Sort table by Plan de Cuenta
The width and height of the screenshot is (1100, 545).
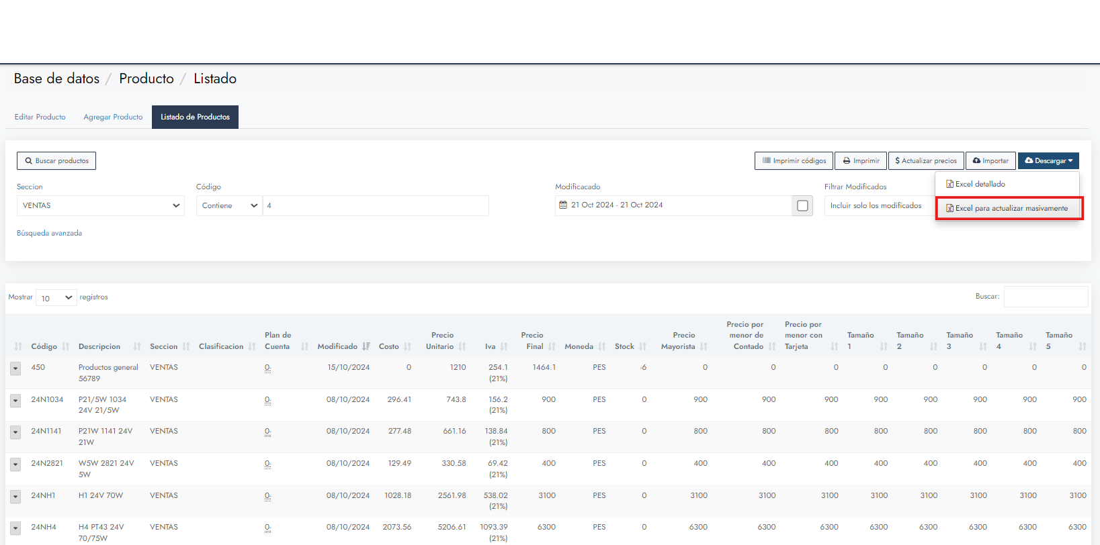(286, 340)
